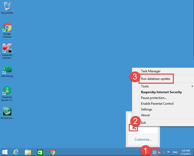The width and height of the screenshot is (194, 156).
Task: Open the Recycle Bin desktop icon
Action: tap(7, 8)
